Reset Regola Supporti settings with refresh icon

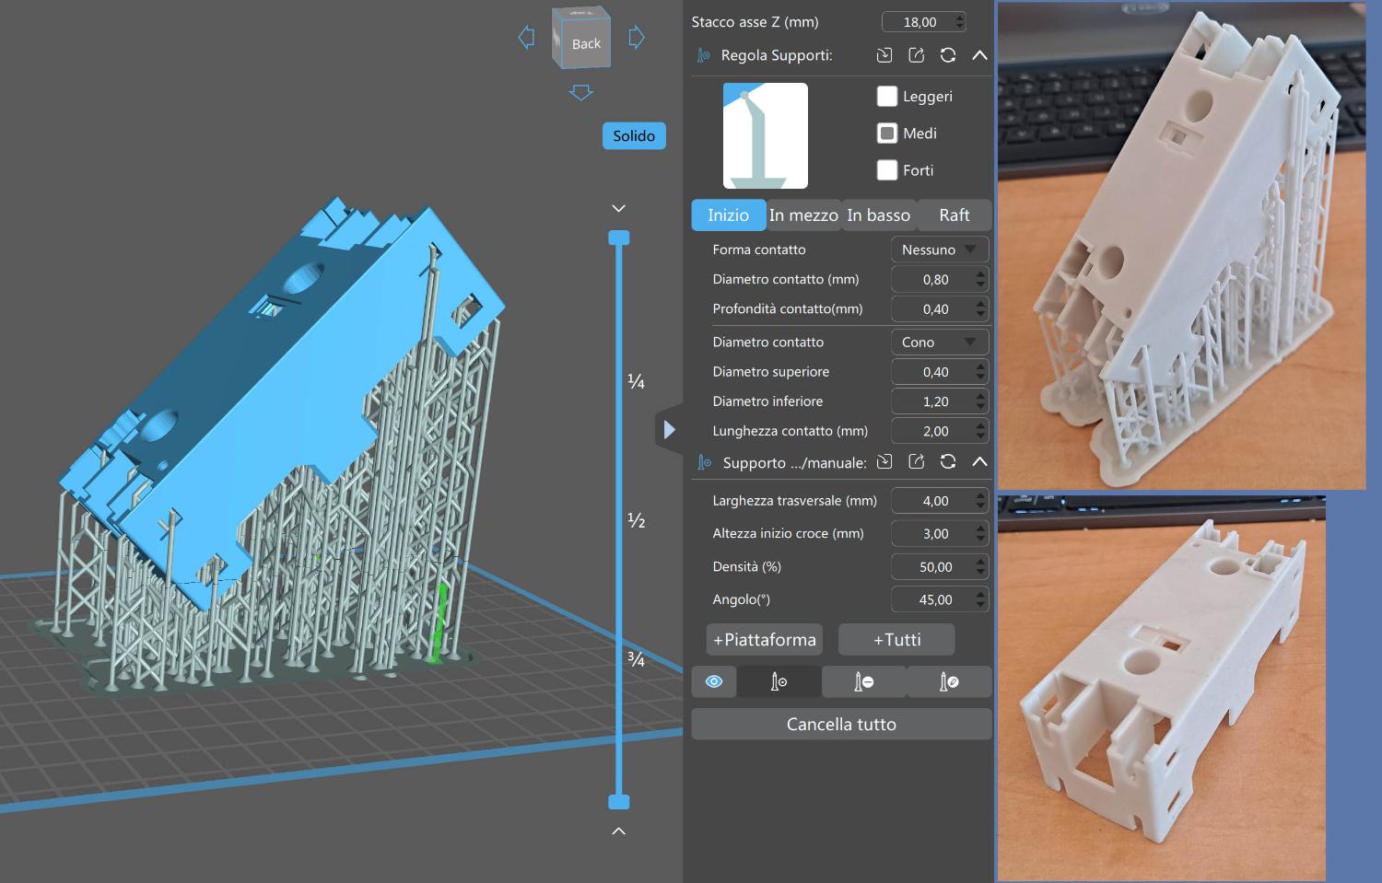click(947, 55)
